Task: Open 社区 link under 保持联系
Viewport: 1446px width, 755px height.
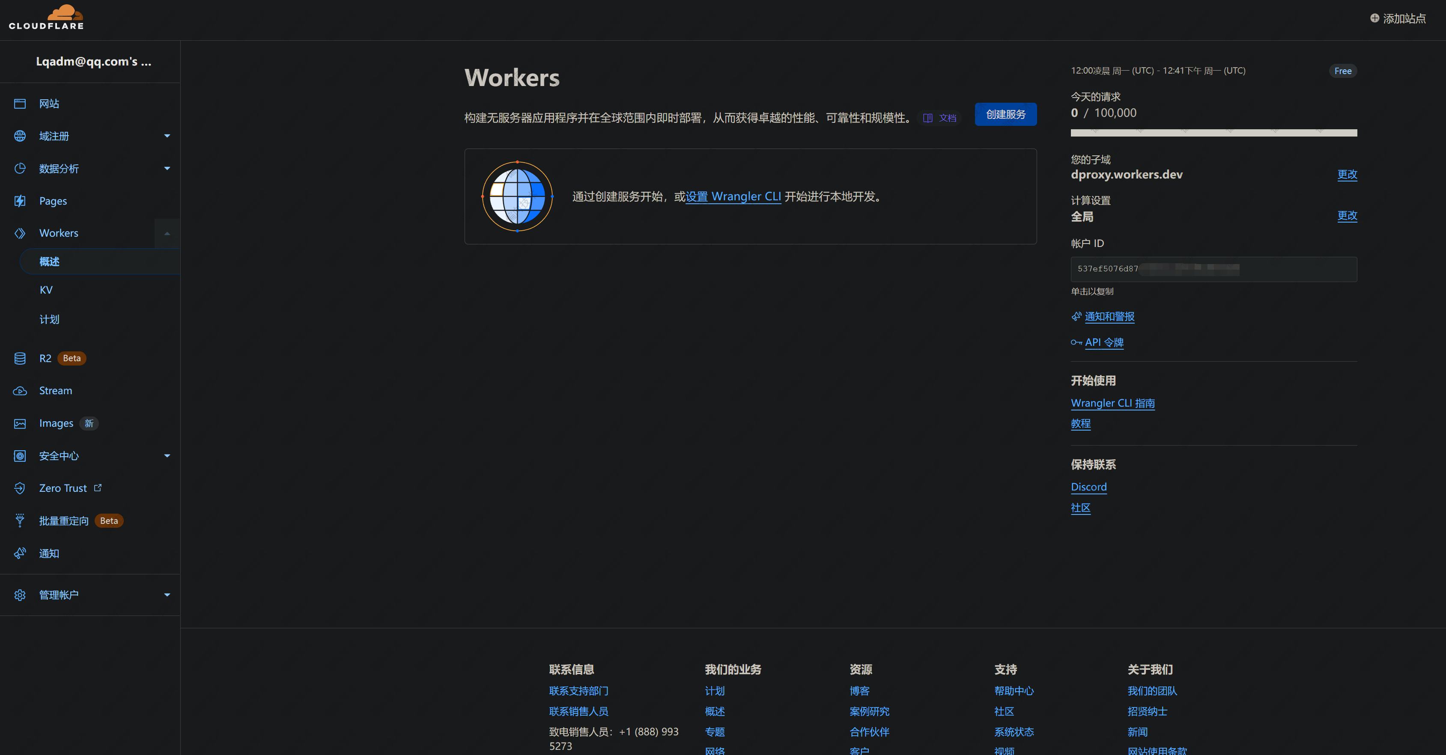Action: (x=1081, y=508)
